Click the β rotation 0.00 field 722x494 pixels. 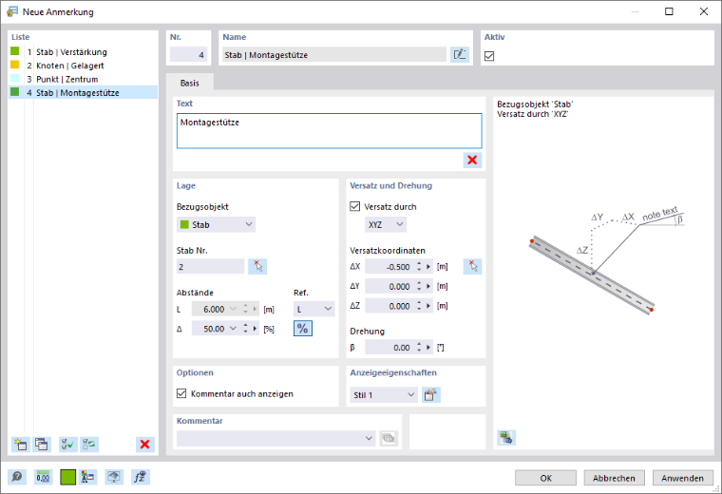(x=390, y=348)
